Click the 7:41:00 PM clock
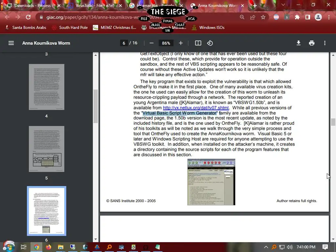Screen dimensions: 336x252 [306, 247]
